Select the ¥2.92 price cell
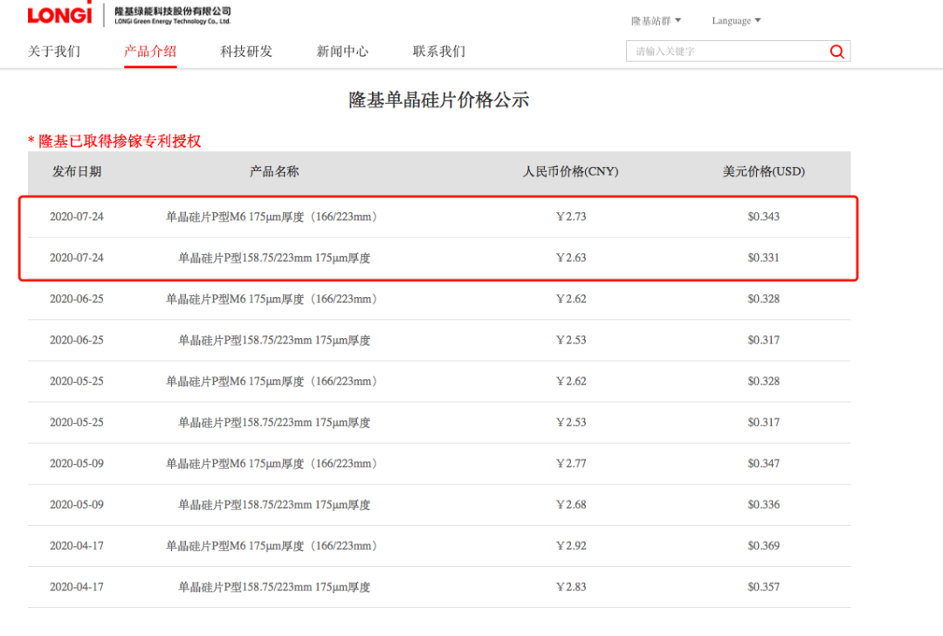Image resolution: width=943 pixels, height=636 pixels. click(571, 546)
